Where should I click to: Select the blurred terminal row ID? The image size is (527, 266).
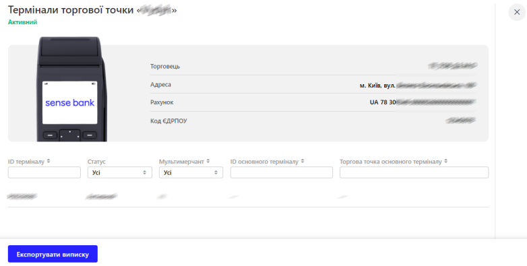tap(22, 196)
